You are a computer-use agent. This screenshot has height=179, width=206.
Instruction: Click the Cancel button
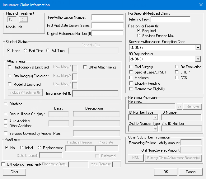click(191, 172)
